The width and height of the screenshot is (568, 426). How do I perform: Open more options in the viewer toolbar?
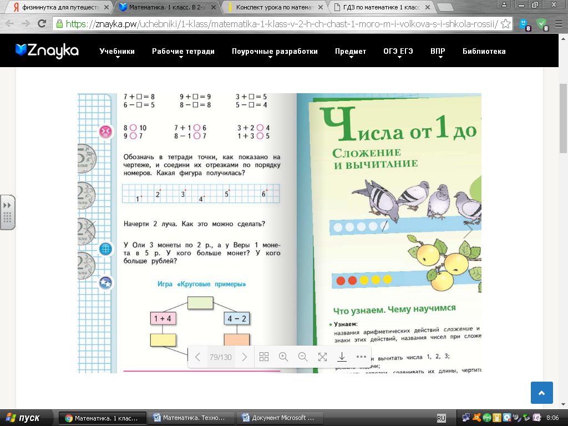coord(361,357)
